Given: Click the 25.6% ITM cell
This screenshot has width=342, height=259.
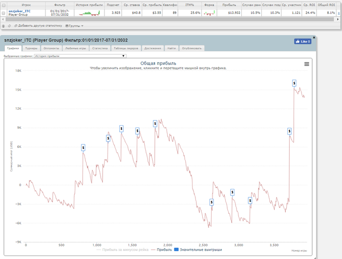Looking at the screenshot, I should pyautogui.click(x=190, y=13).
